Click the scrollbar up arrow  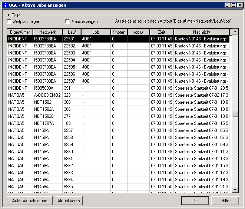235,32
